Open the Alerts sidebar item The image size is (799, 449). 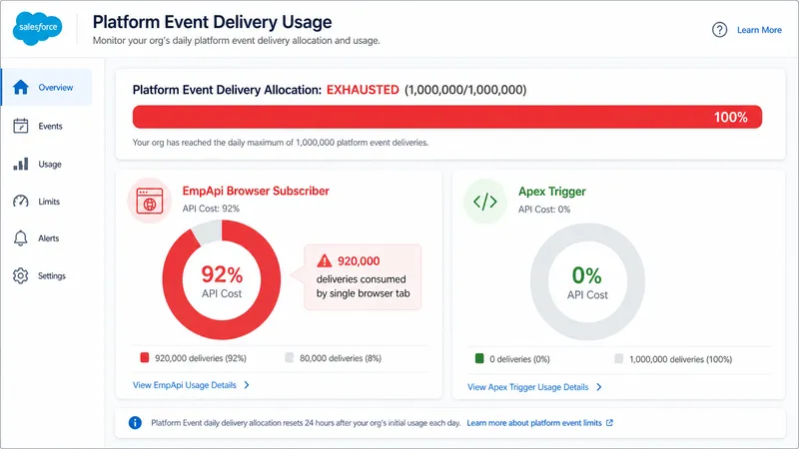pyautogui.click(x=47, y=238)
